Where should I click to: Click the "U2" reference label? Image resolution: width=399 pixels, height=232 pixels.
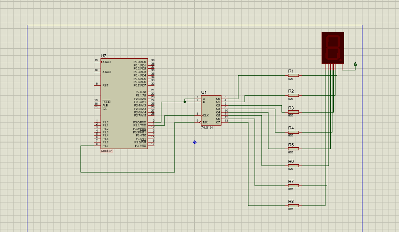tap(103, 56)
